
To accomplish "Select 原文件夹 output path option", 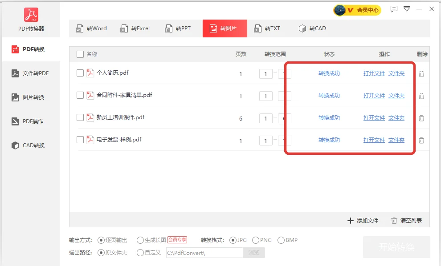I will 112,253.
